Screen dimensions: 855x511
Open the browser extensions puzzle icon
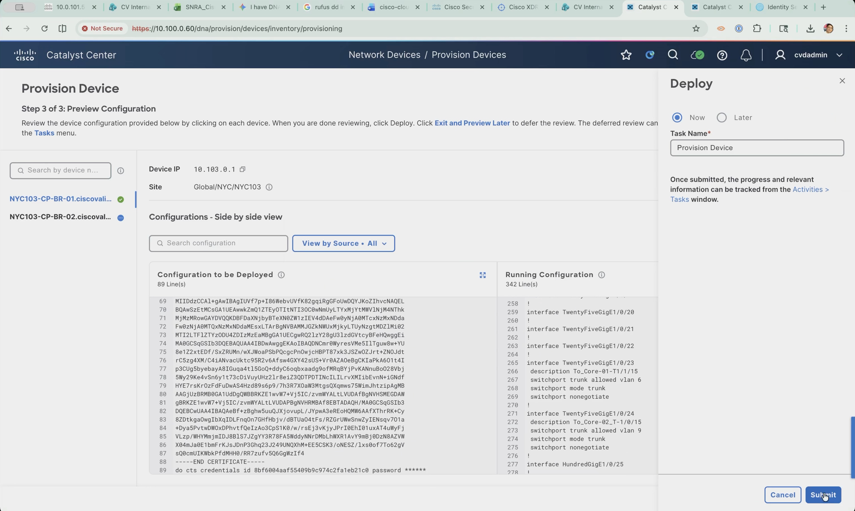tap(757, 28)
